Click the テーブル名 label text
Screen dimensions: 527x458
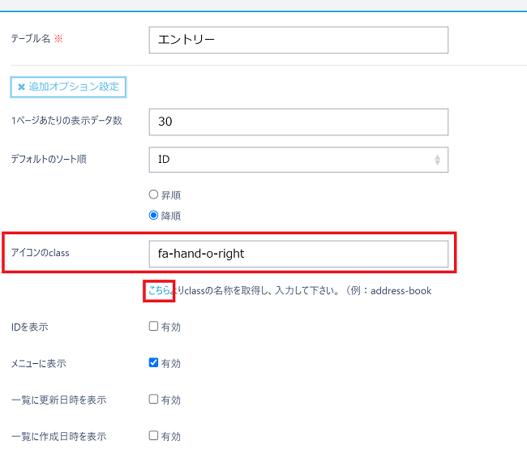pos(30,40)
